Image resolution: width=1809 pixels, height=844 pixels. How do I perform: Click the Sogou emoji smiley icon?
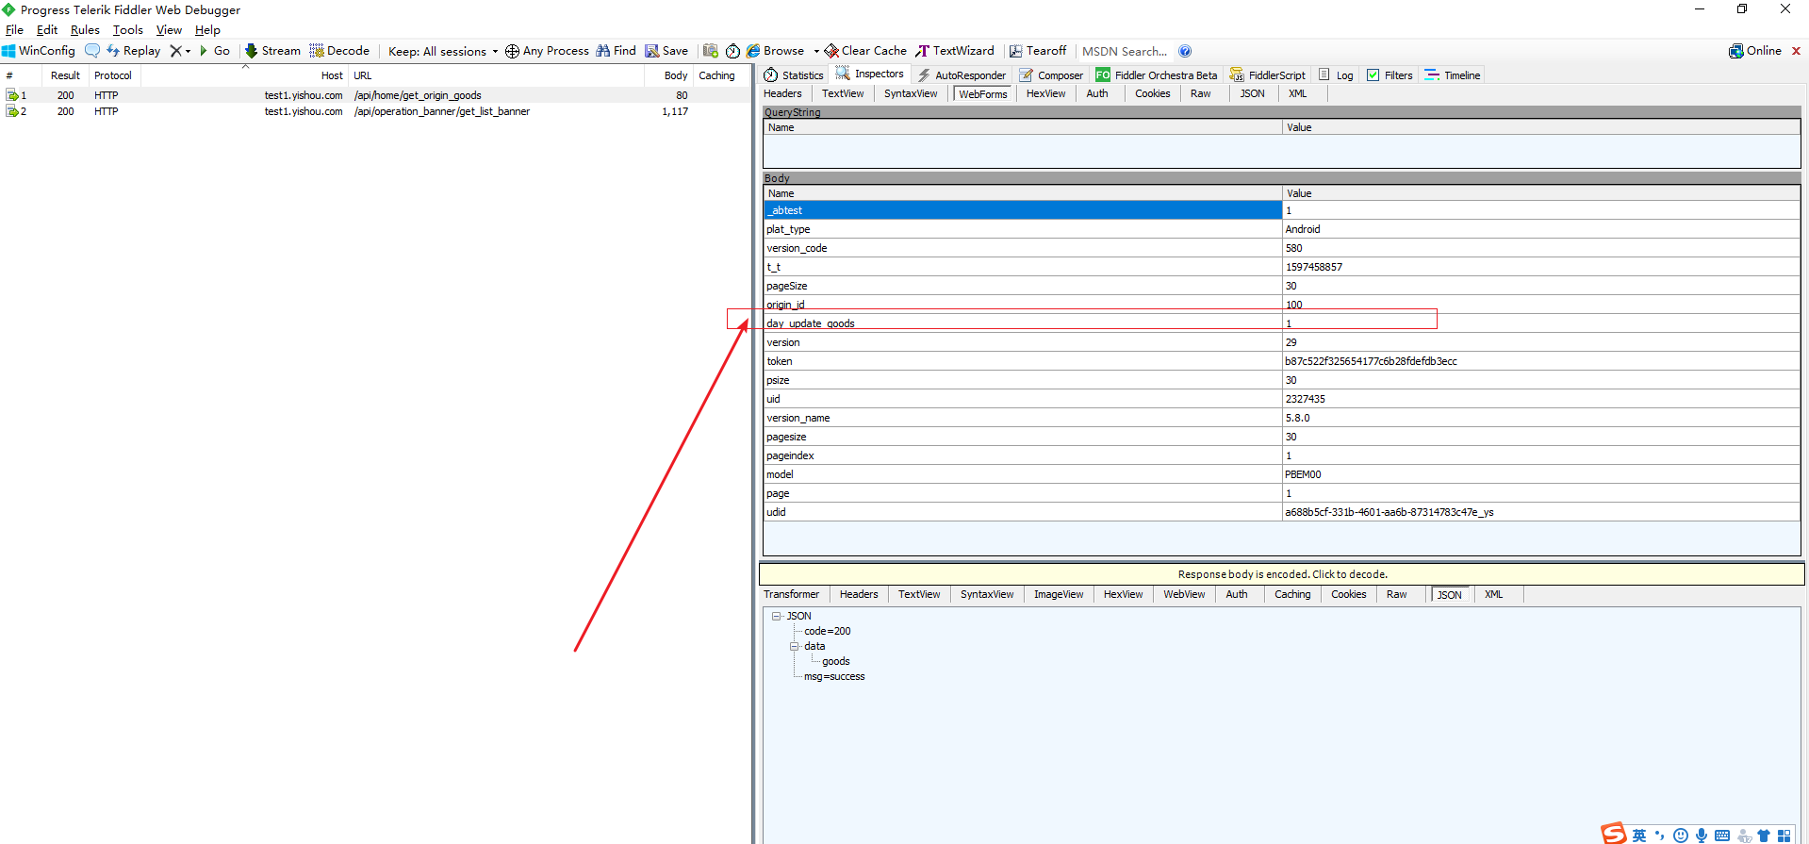pos(1680,836)
